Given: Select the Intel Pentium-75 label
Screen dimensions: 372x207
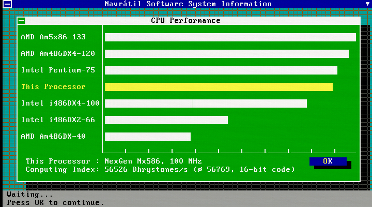Looking at the screenshot, I should [58, 70].
